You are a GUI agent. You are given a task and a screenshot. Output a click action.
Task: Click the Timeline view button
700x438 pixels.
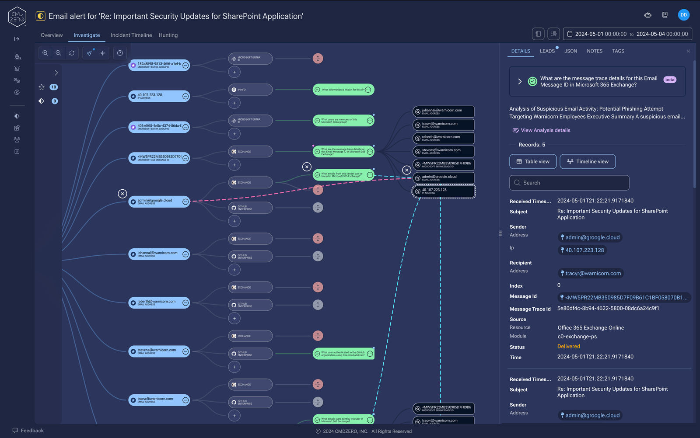pyautogui.click(x=588, y=161)
